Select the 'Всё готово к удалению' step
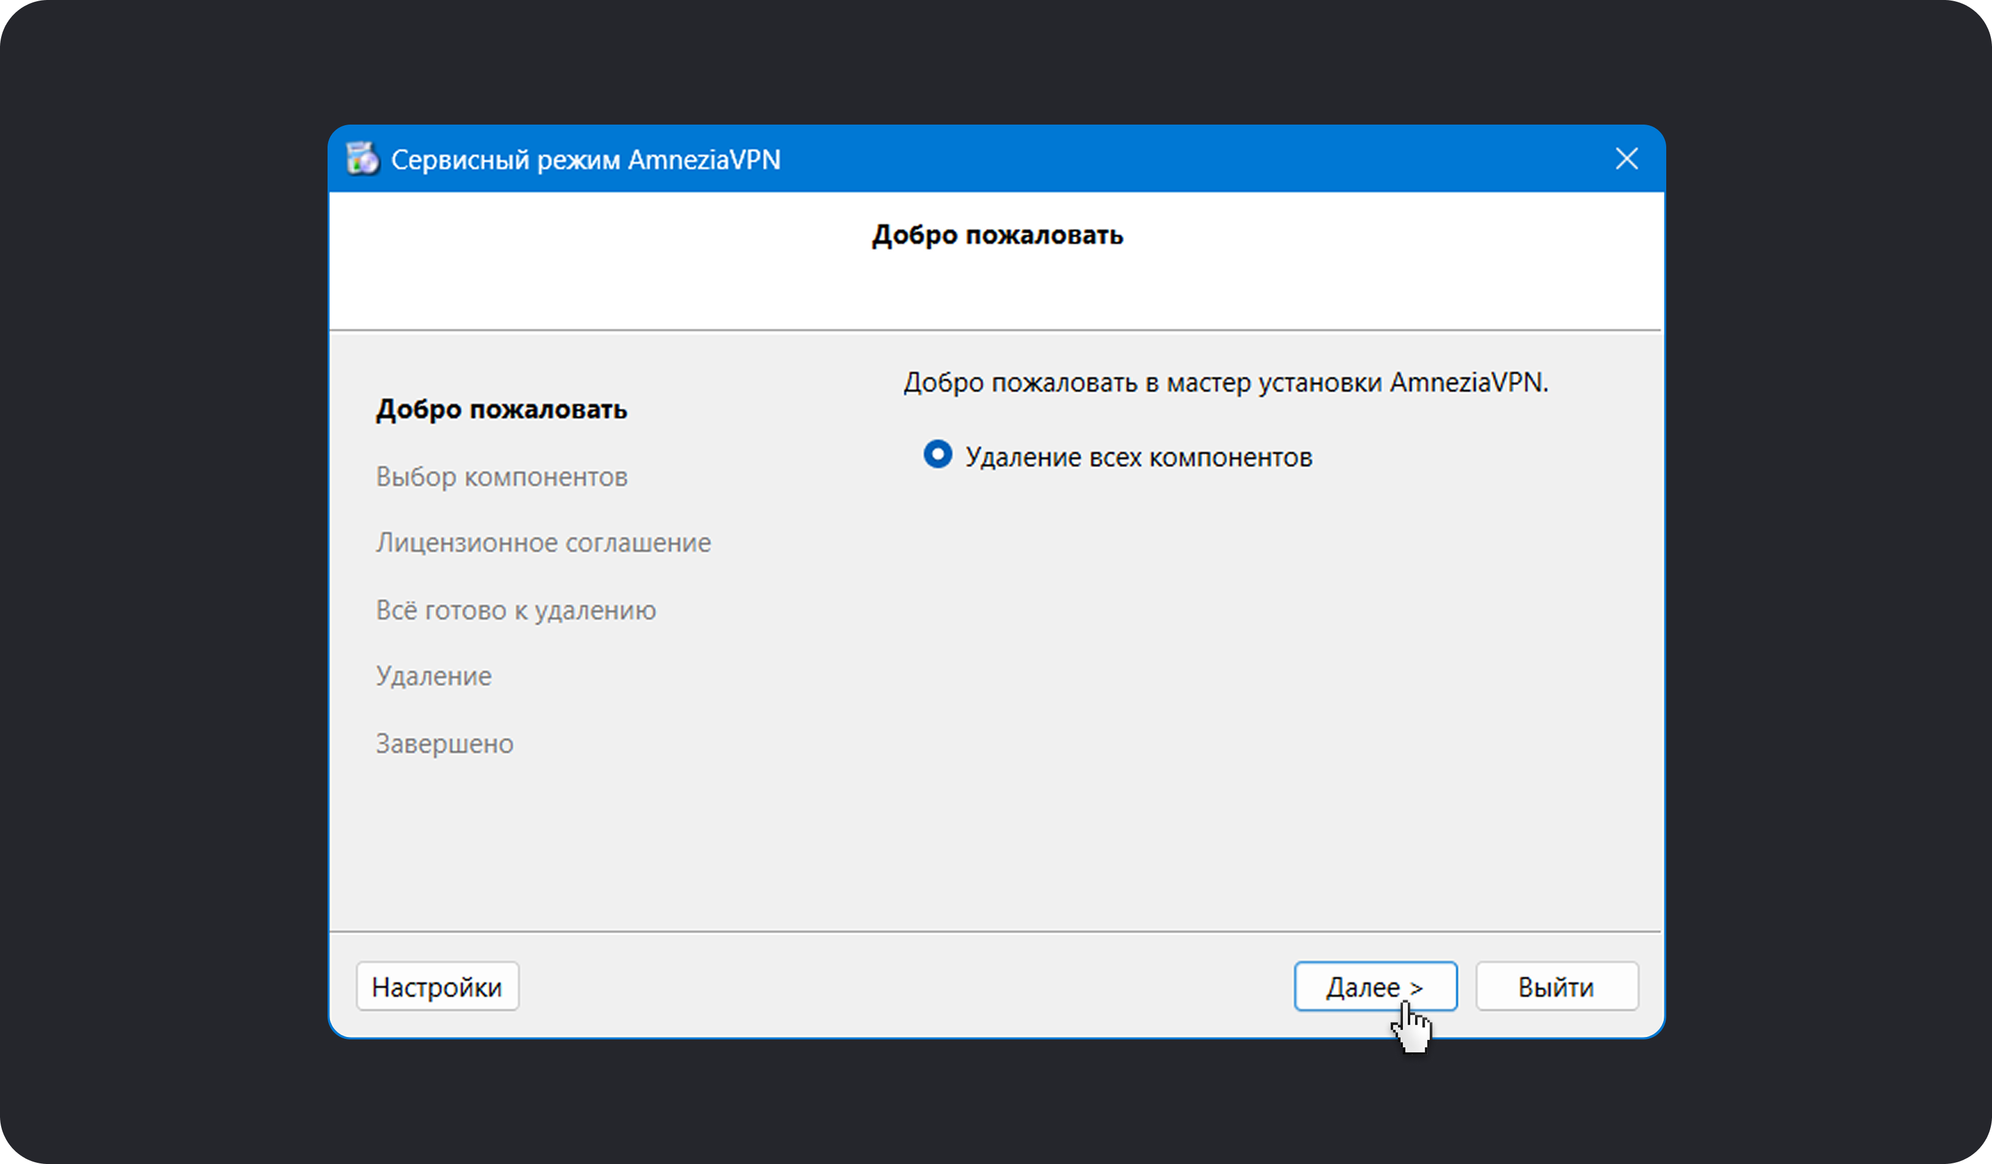 click(516, 610)
